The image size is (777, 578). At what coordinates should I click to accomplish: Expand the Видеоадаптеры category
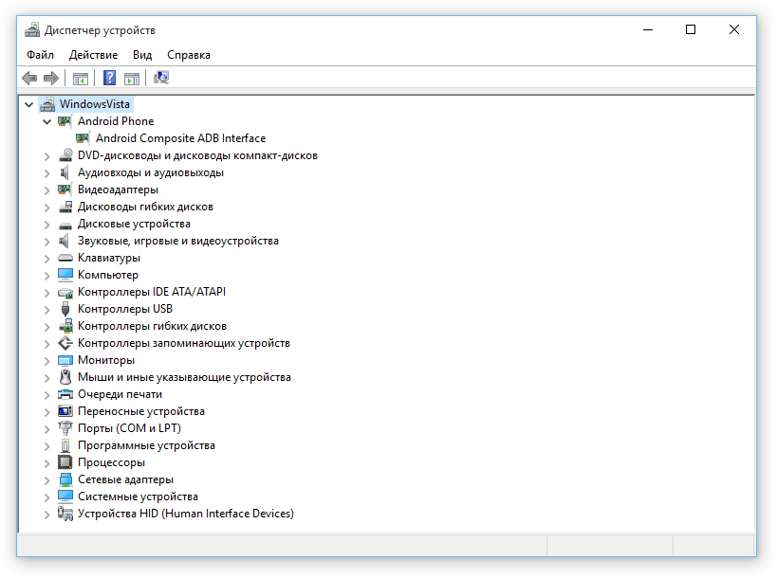click(x=46, y=190)
